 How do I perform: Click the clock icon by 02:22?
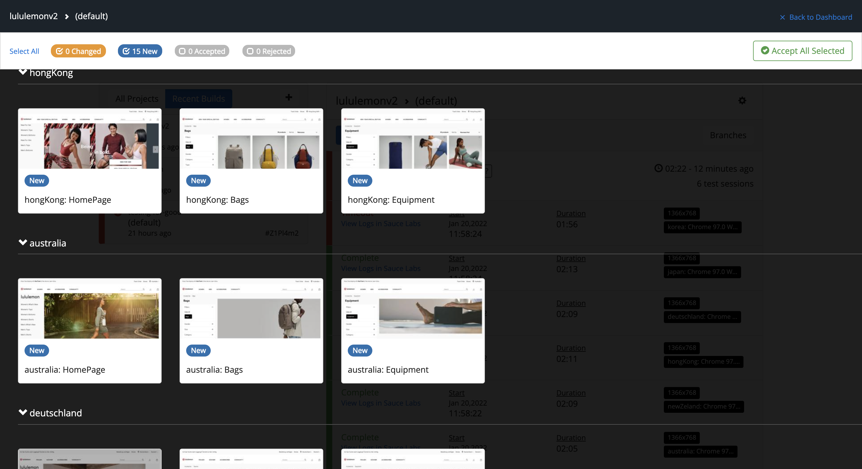click(x=658, y=168)
